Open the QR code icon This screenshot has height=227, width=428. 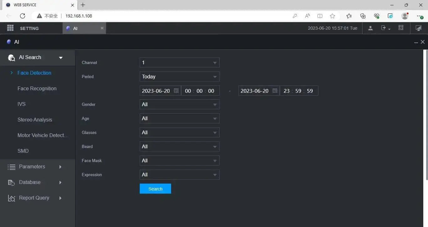pos(401,28)
